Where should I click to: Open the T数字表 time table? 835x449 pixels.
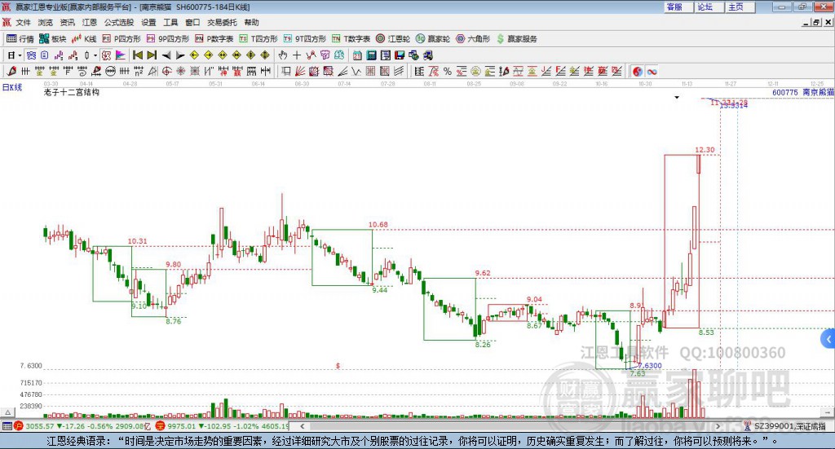click(351, 39)
